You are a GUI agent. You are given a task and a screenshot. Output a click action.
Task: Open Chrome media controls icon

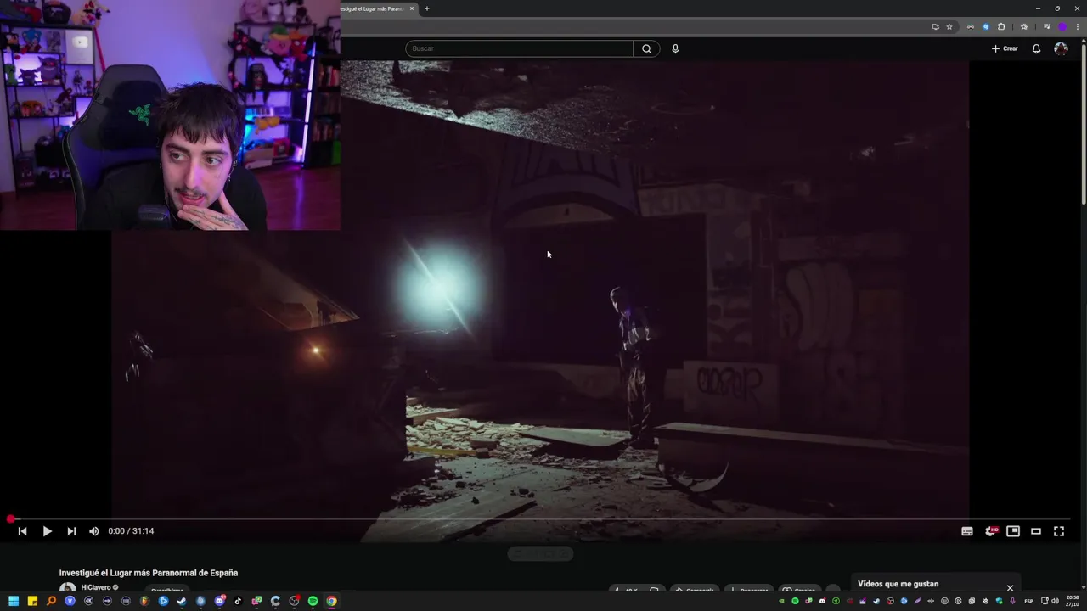pyautogui.click(x=1047, y=26)
